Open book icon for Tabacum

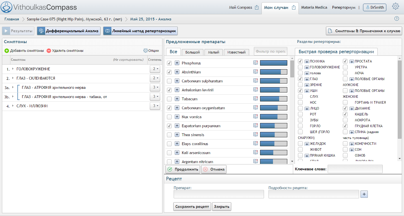click(255, 99)
